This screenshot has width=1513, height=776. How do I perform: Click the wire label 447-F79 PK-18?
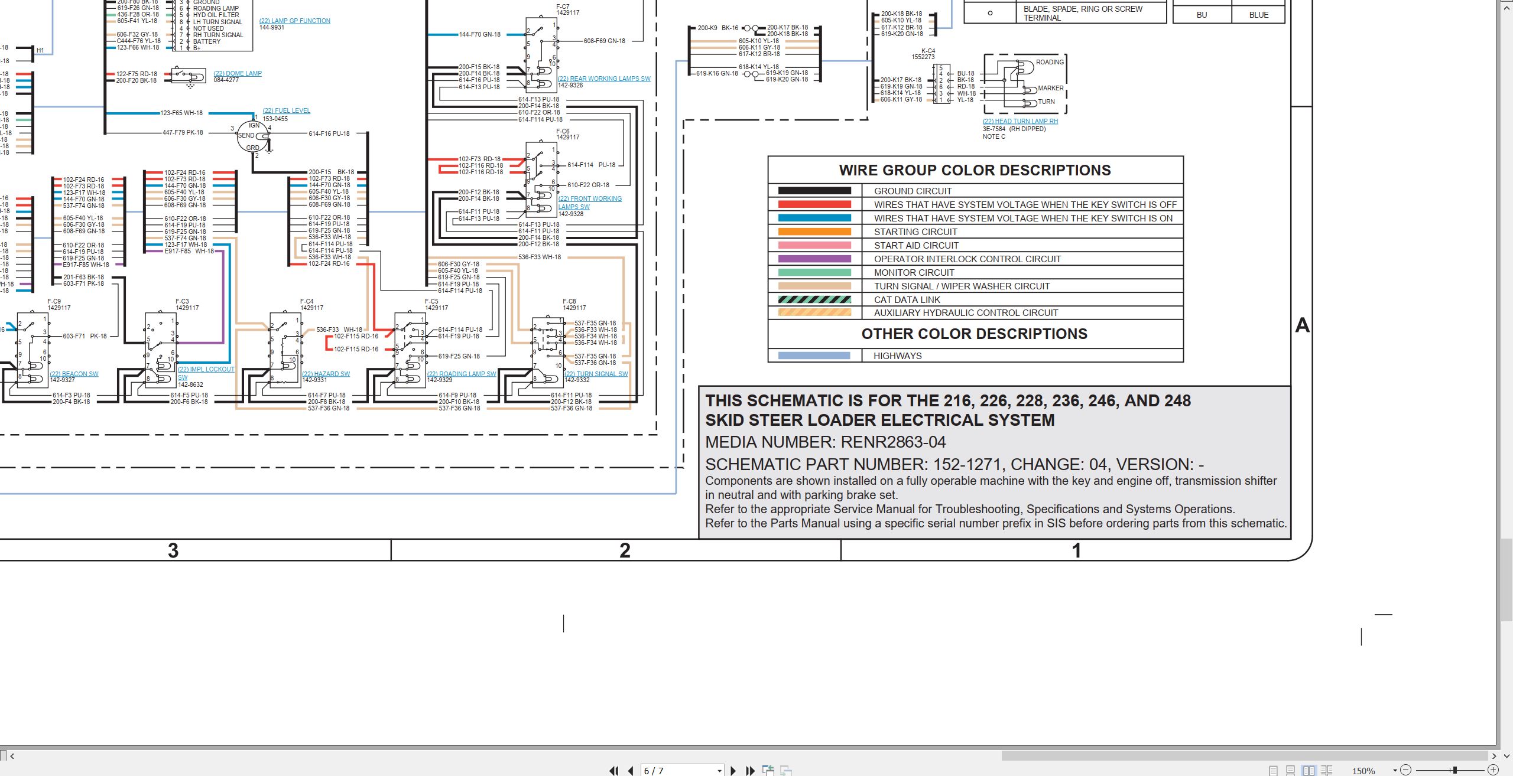183,132
